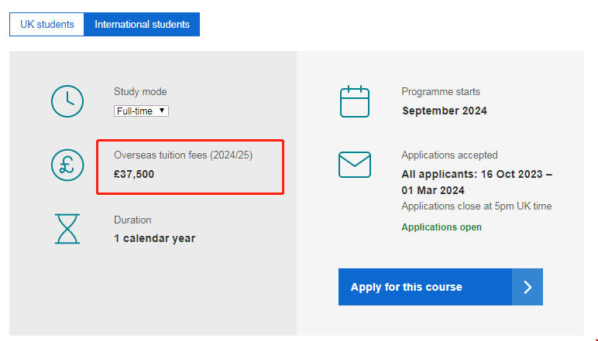Click the Study mode label
This screenshot has width=598, height=341.
coord(140,92)
